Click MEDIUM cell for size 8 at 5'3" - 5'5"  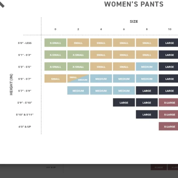tap(147, 66)
